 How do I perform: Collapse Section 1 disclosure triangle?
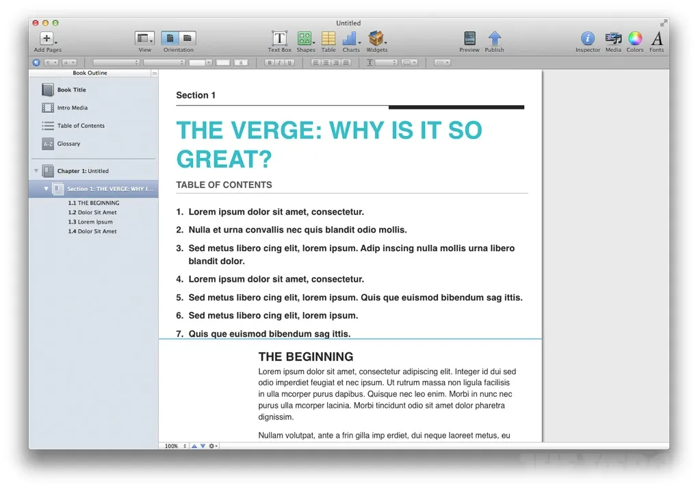pos(46,189)
